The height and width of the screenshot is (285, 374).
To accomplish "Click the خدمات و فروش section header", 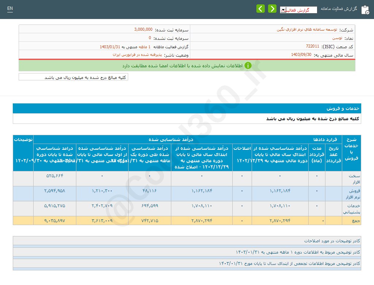I will 187,109.
